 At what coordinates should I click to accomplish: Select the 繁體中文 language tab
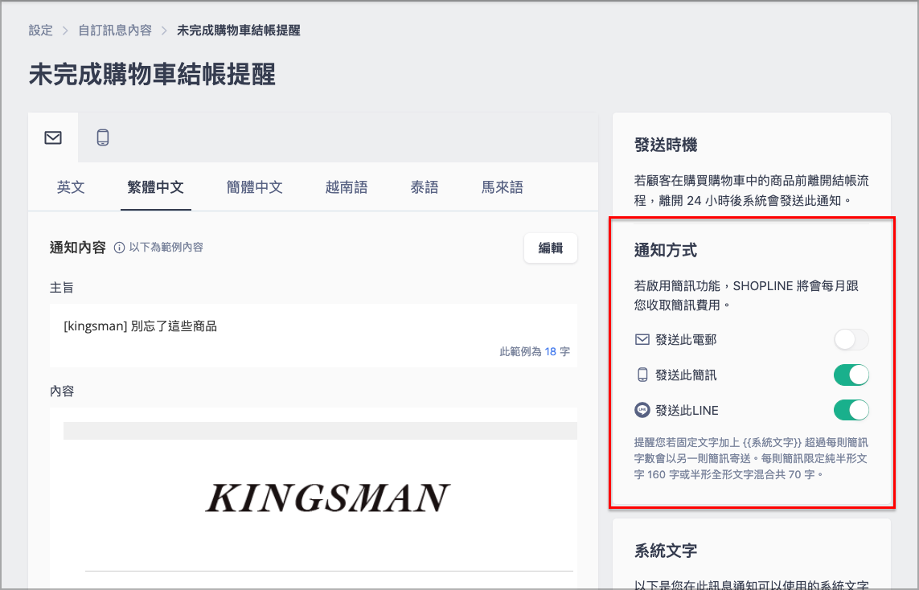tap(156, 187)
